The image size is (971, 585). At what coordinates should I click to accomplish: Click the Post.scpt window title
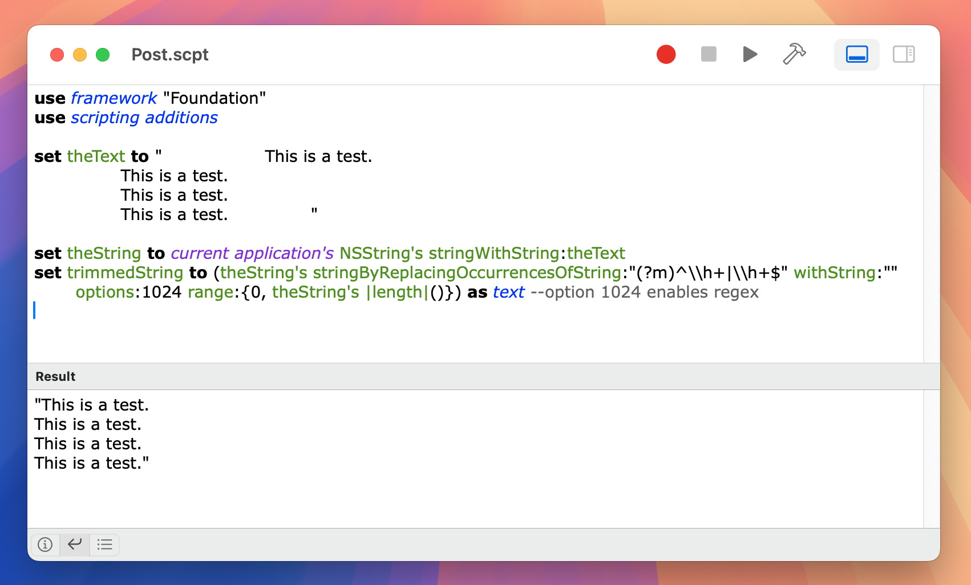click(x=170, y=55)
